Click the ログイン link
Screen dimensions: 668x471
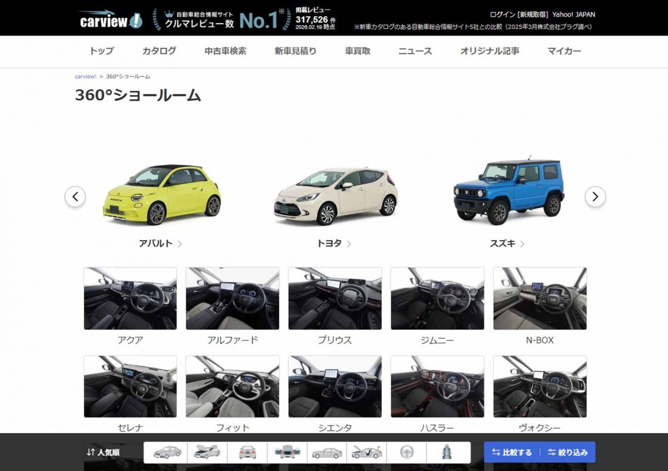click(x=501, y=14)
